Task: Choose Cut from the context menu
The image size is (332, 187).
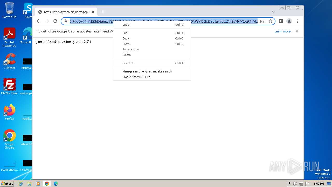Action: click(152, 33)
